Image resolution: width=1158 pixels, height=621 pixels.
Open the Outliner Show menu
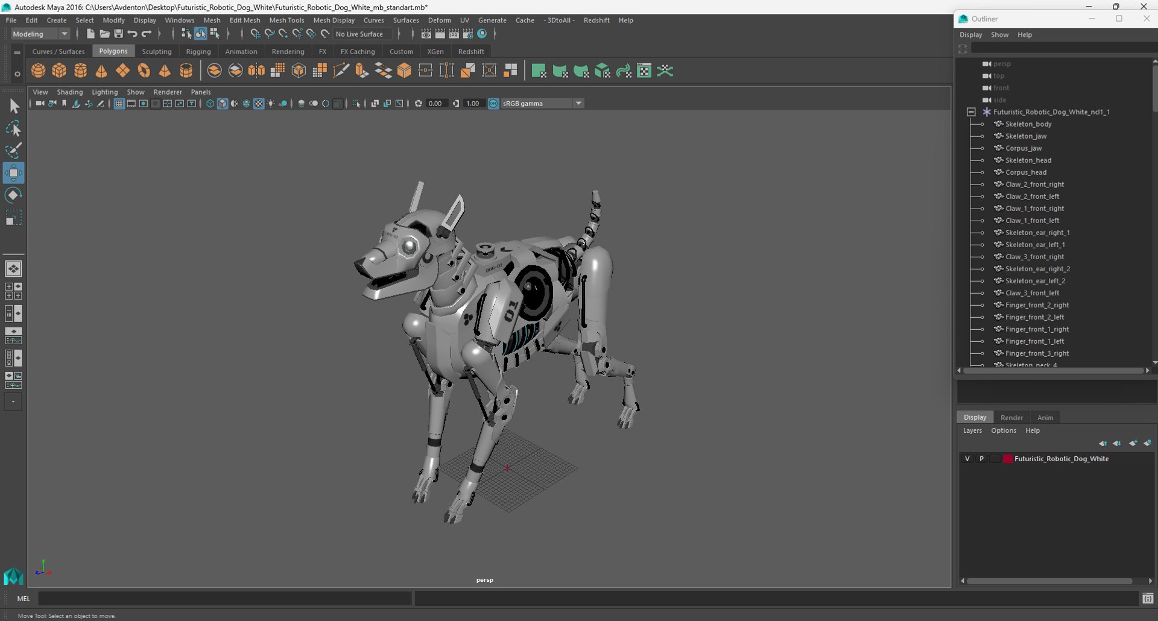pos(999,35)
